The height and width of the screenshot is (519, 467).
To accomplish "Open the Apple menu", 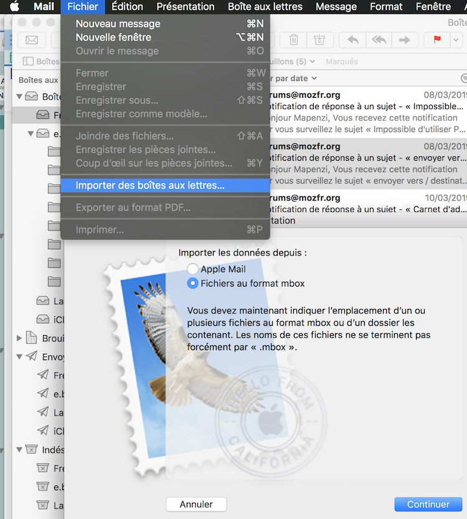I will [x=14, y=6].
